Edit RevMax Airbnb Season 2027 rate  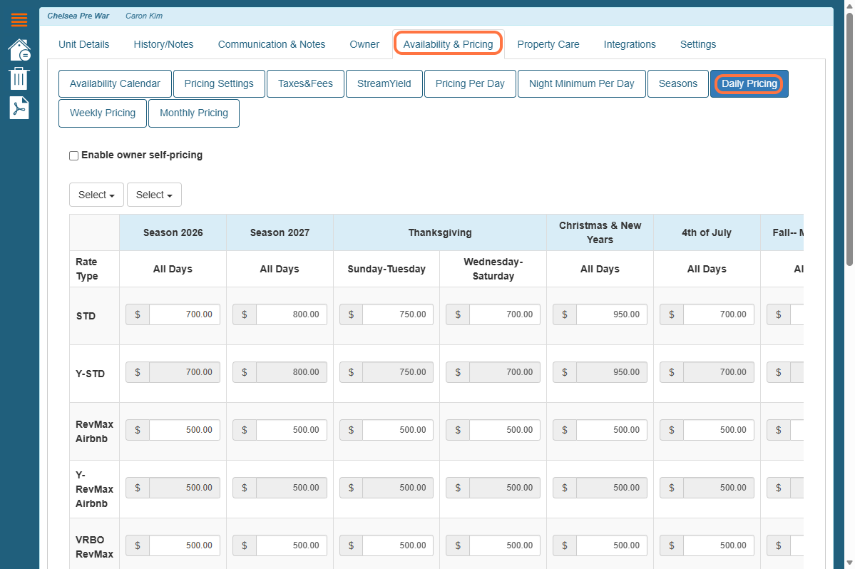click(291, 430)
